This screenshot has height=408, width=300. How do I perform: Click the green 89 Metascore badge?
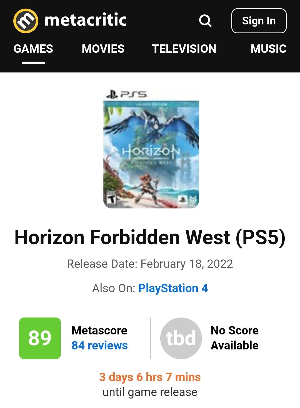tap(40, 338)
